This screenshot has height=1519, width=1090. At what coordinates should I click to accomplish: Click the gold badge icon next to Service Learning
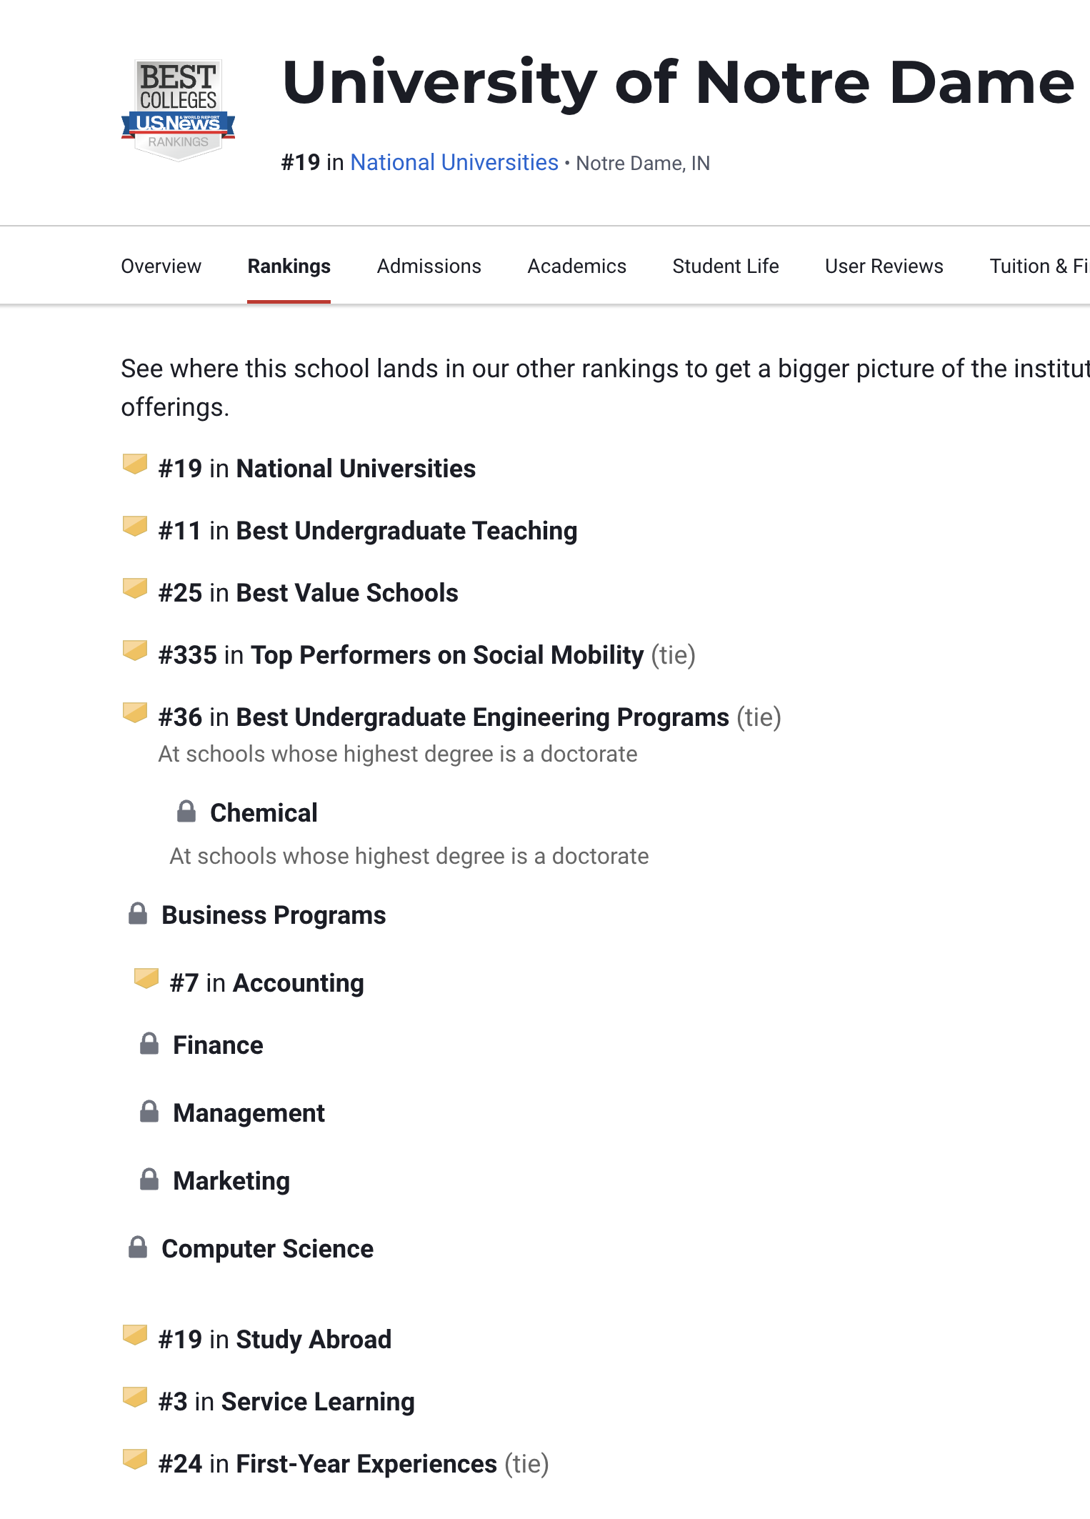click(x=135, y=1398)
